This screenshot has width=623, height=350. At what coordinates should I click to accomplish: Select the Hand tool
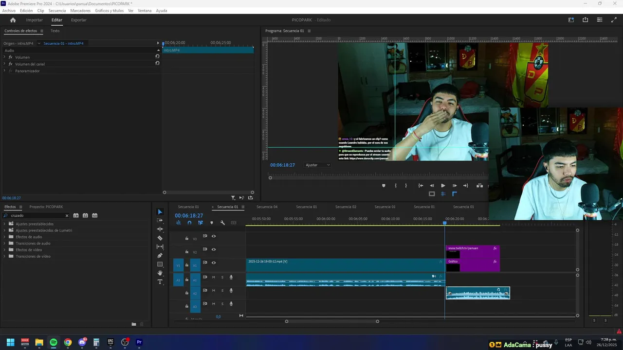[x=160, y=273]
